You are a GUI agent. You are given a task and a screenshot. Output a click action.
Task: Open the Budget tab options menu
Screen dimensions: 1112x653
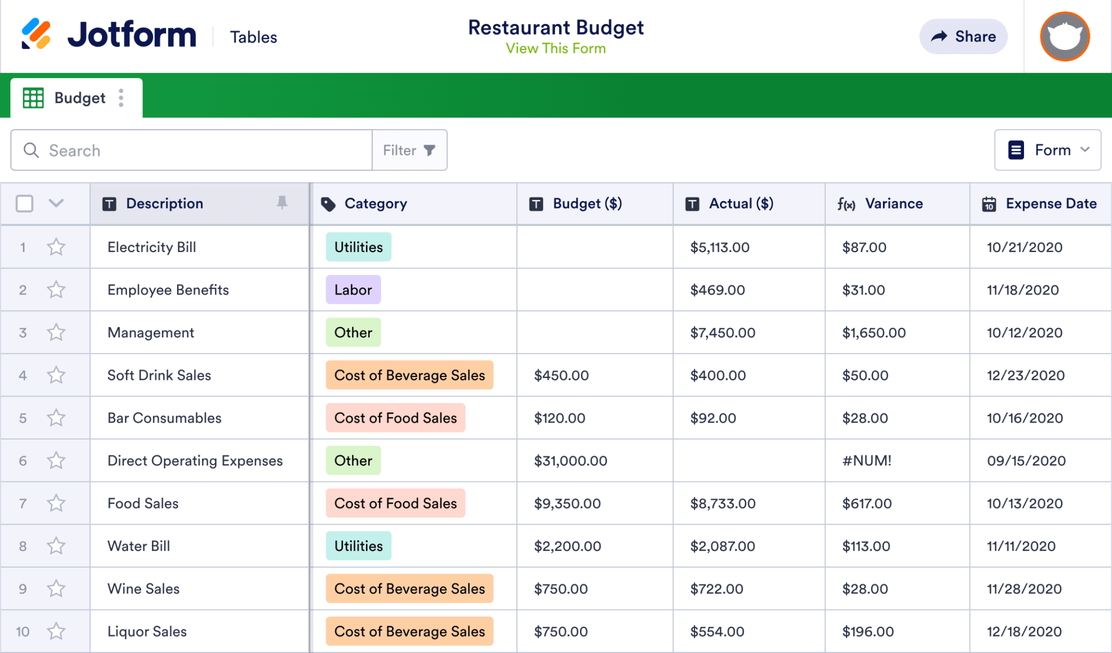pyautogui.click(x=121, y=97)
